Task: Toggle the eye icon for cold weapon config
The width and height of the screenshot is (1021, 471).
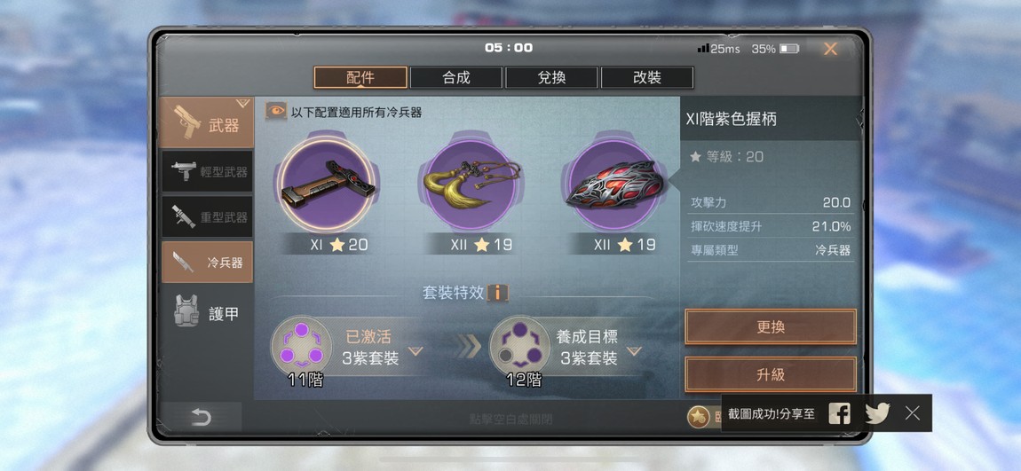Action: (x=276, y=111)
